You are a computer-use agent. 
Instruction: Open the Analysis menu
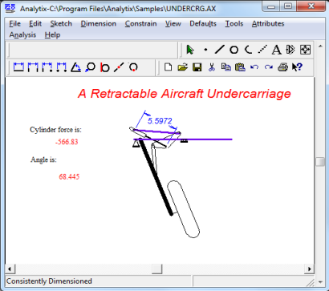tap(22, 35)
